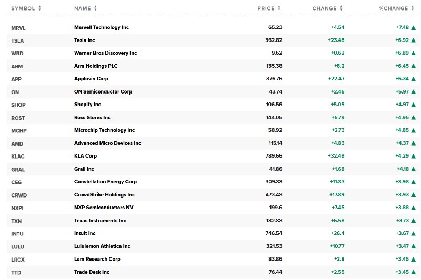The image size is (421, 280).
Task: Select Intuit Inc company name
Action: 85,233
